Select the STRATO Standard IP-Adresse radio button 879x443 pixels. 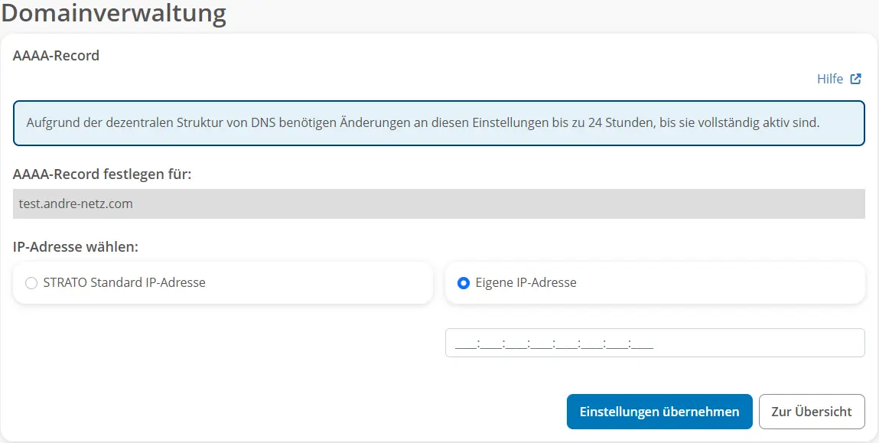(31, 283)
